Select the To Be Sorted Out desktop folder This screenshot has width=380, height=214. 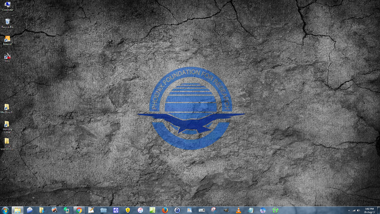click(7, 144)
